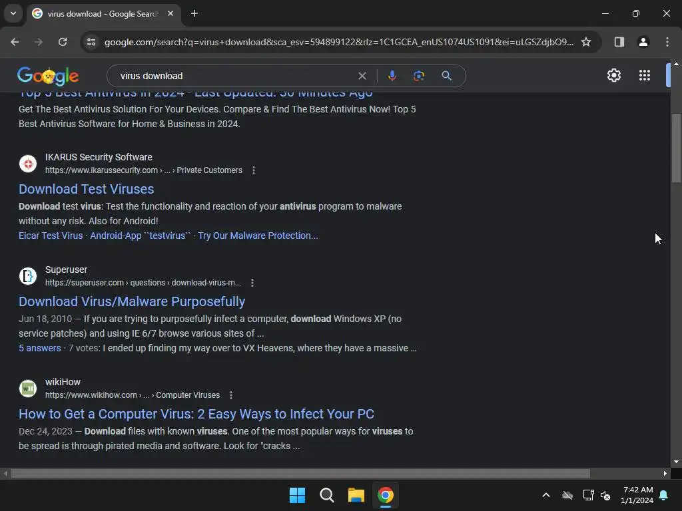Reload the Google search page
Image resolution: width=682 pixels, height=511 pixels.
coord(63,42)
